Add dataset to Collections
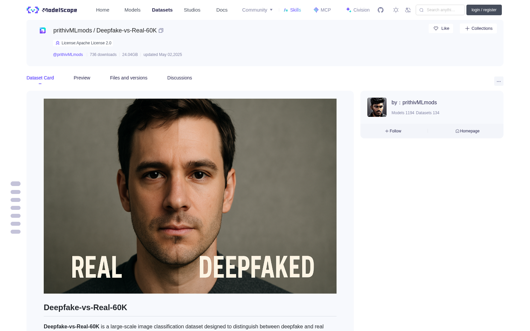 click(478, 28)
